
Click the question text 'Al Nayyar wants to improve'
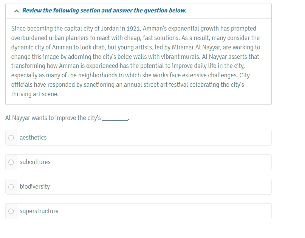click(x=40, y=118)
